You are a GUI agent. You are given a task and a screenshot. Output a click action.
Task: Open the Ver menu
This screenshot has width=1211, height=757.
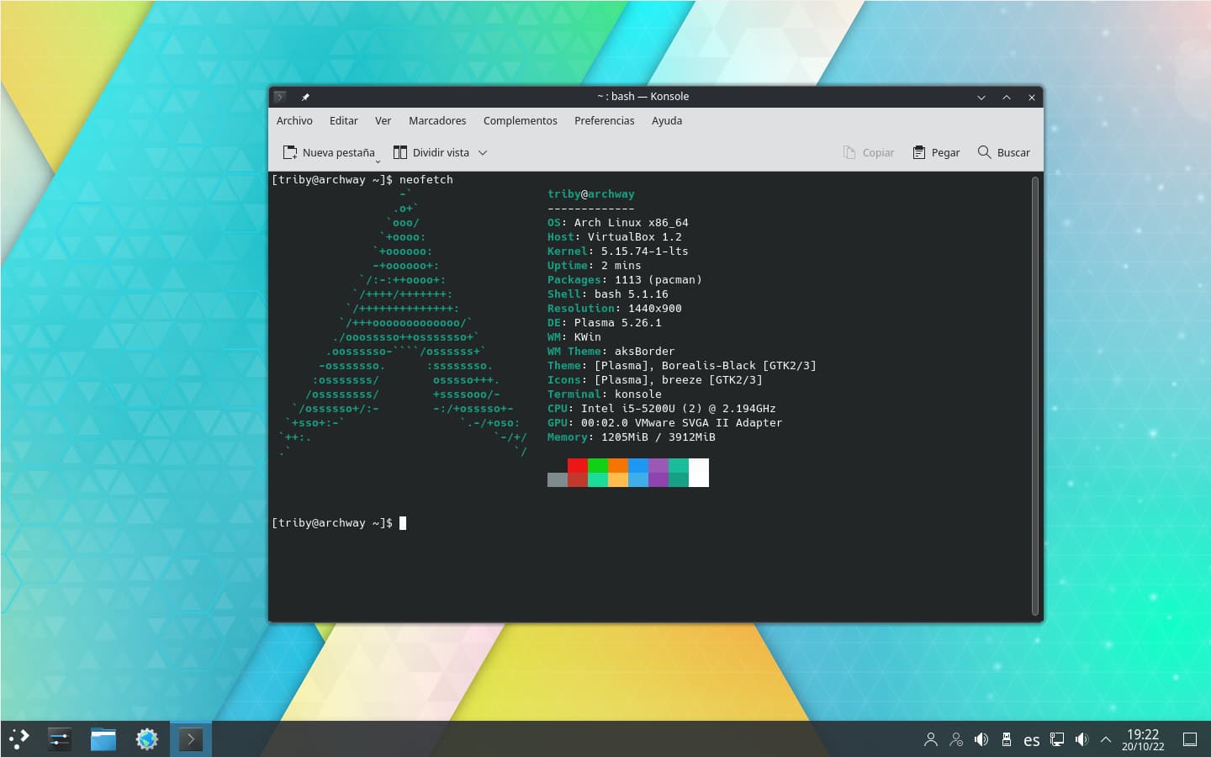coord(383,120)
